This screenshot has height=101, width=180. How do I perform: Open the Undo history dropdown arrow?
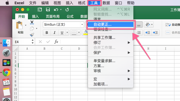61,10
